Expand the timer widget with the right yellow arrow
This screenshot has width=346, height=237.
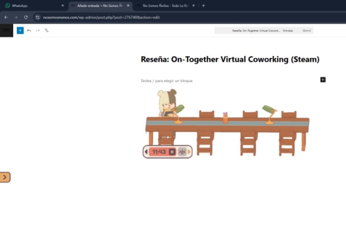tap(189, 152)
